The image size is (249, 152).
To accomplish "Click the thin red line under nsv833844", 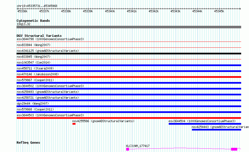I will click(129, 47).
